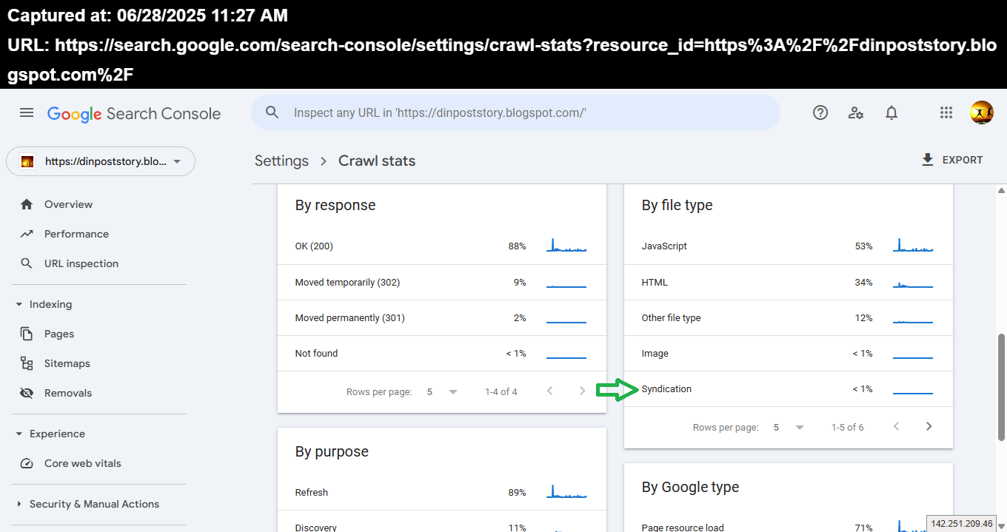Screen dimensions: 1007x532
Task: Open the Syndication file type row
Action: click(x=789, y=389)
